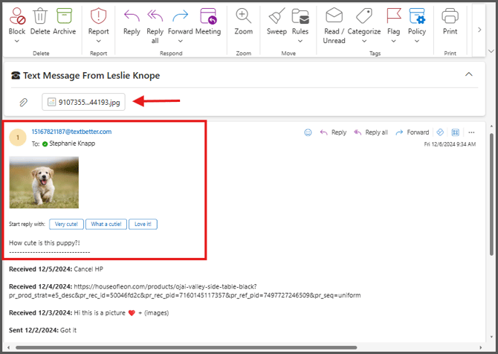
Task: Click the Print icon in the ribbon
Action: click(450, 16)
